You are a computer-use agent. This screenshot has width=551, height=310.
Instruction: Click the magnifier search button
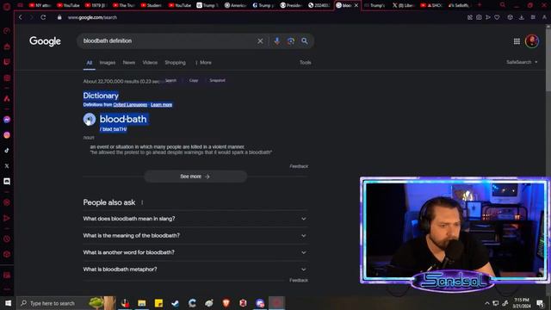click(304, 41)
